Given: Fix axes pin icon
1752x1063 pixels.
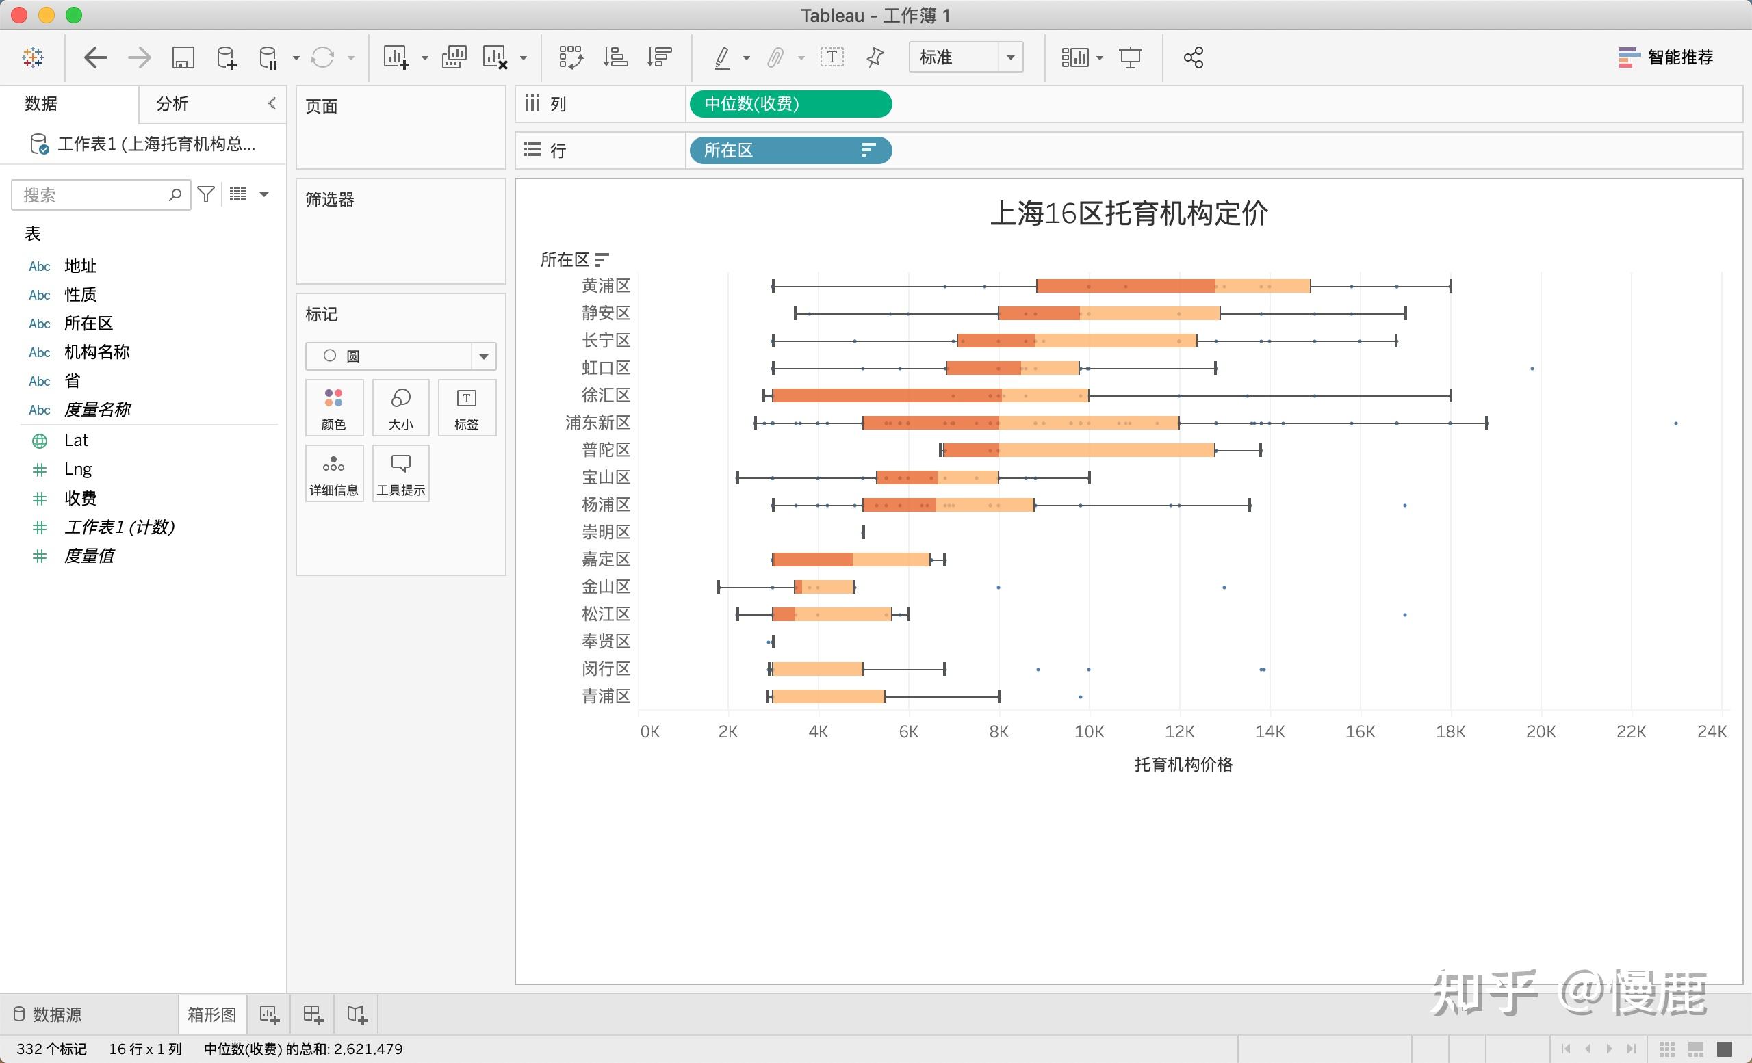Looking at the screenshot, I should point(875,57).
